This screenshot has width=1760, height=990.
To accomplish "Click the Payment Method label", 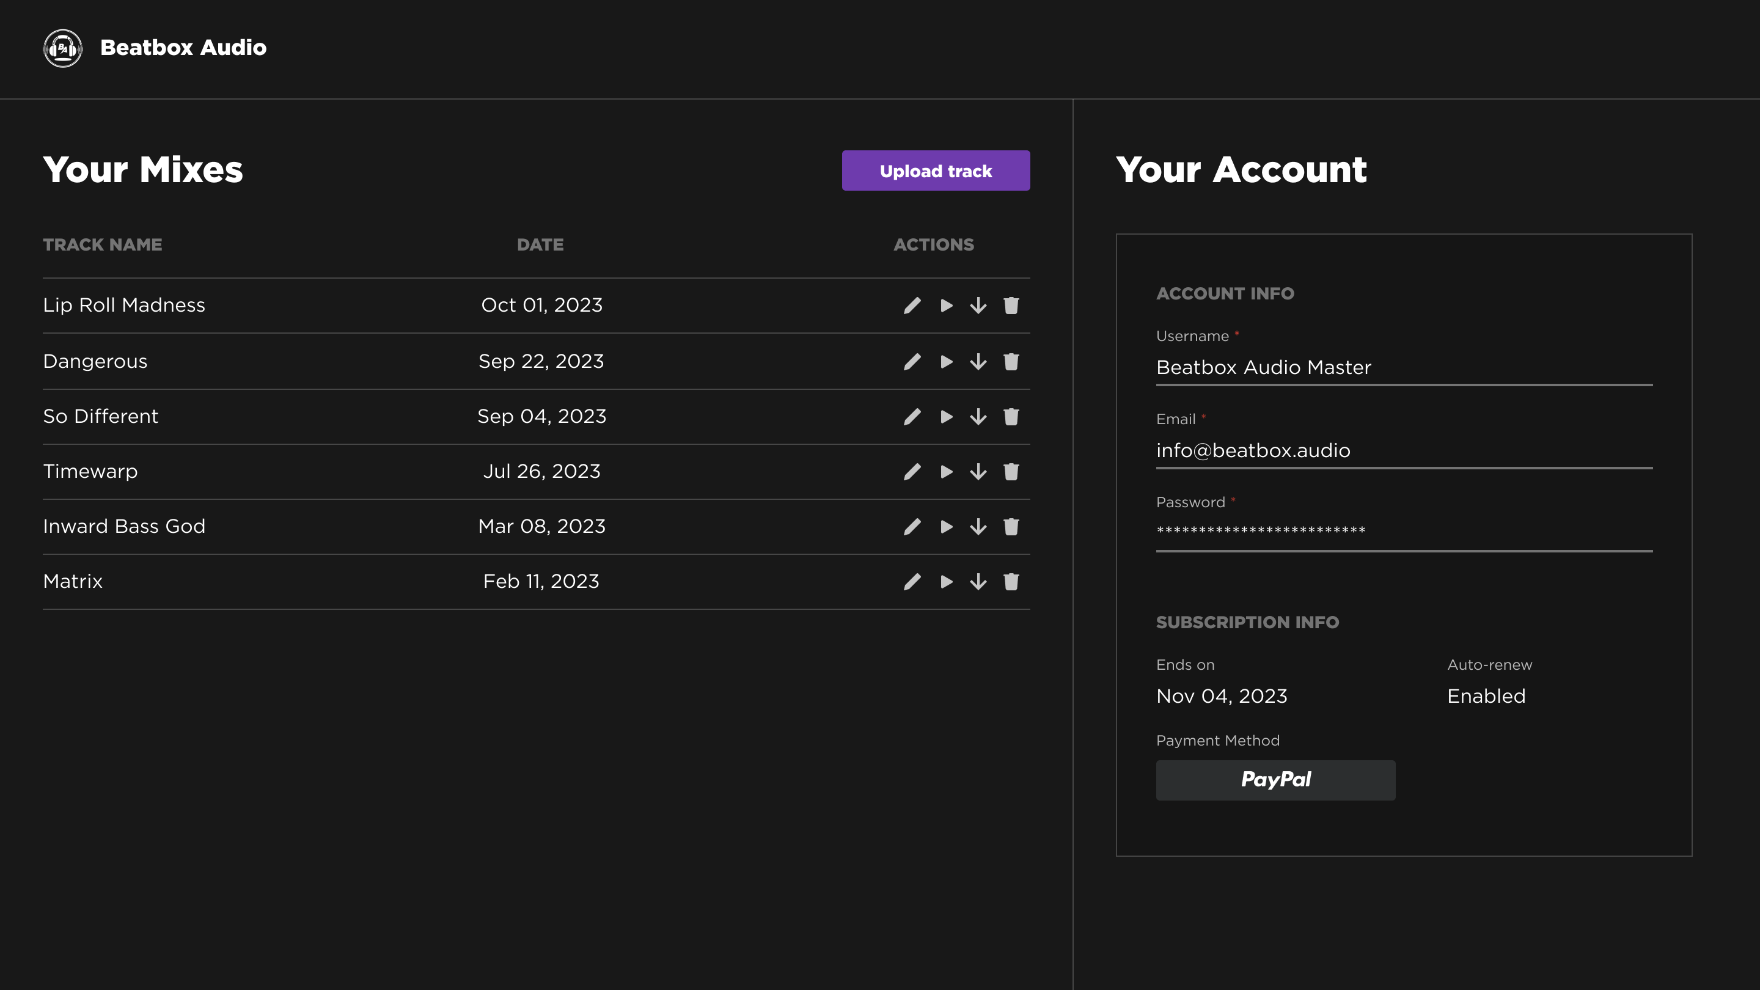I will click(1217, 741).
